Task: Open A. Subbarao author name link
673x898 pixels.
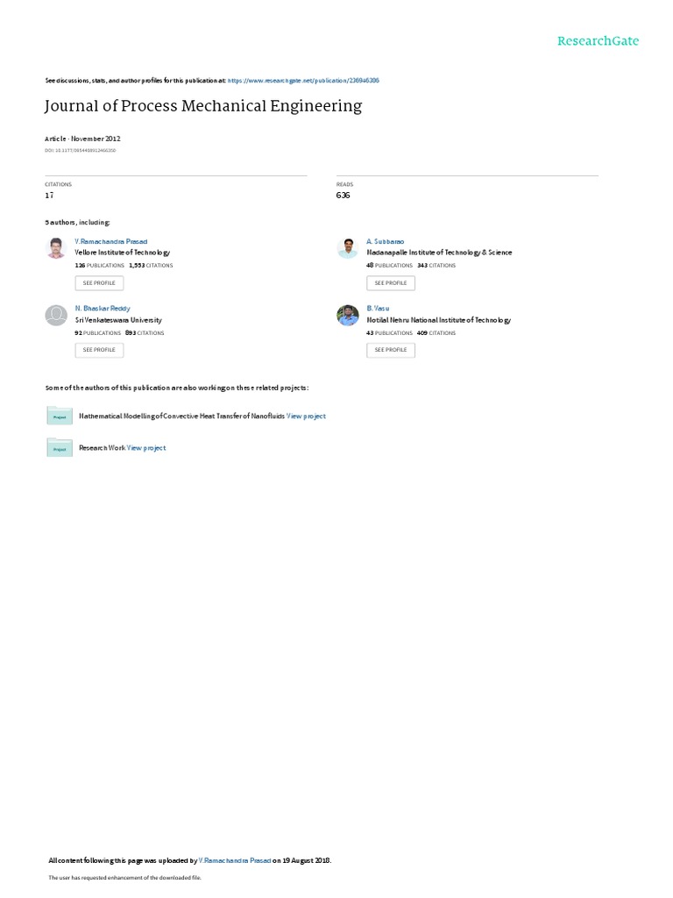Action: 386,242
